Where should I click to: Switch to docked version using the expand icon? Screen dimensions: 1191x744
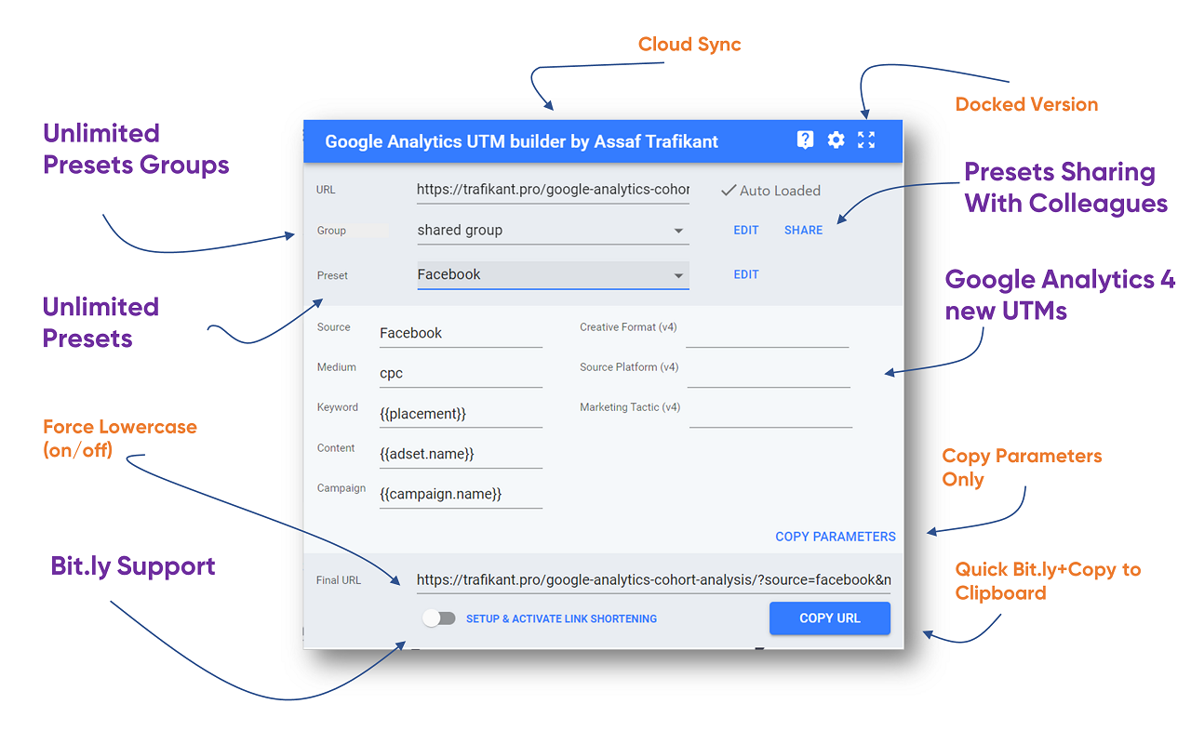(x=866, y=140)
